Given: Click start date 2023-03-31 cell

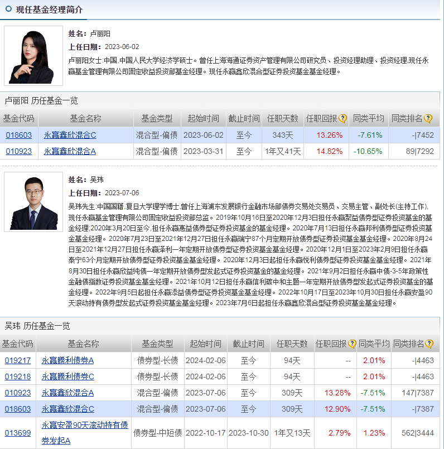Looking at the screenshot, I should pos(204,151).
